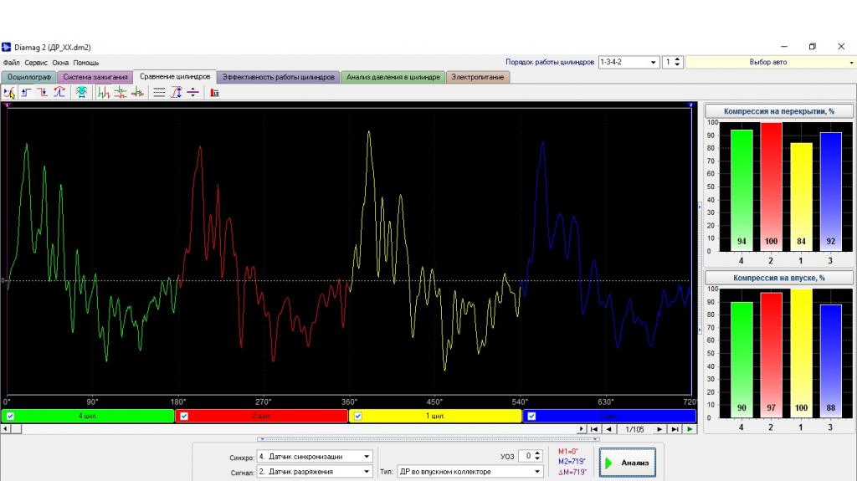Toggle the 4 цил. green cylinder checkbox
857x481 pixels.
(10, 416)
